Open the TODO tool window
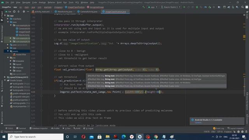249x140 pixels. [x=9, y=128]
